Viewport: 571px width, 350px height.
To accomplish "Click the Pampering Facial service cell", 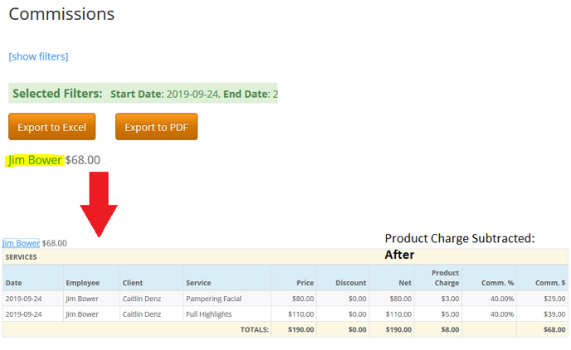I will (213, 299).
